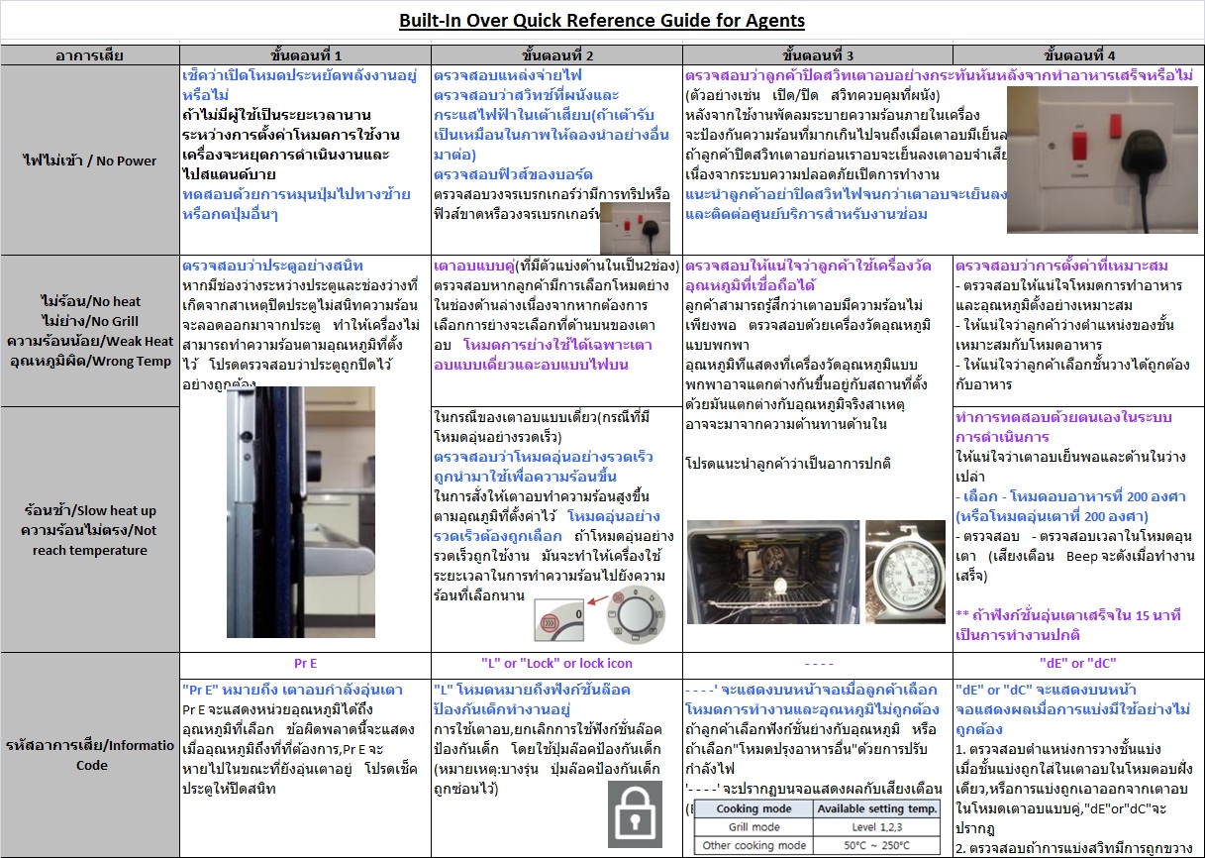Screen dimensions: 1205x858
Task: Click the row label ไฟไม่เข้า / No Power
Action: point(90,161)
